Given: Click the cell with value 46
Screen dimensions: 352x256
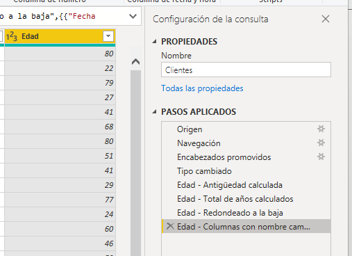Looking at the screenshot, I should [60, 243].
